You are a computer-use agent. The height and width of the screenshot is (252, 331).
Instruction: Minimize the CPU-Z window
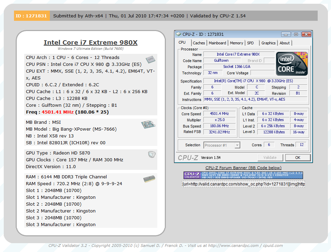coord(286,34)
